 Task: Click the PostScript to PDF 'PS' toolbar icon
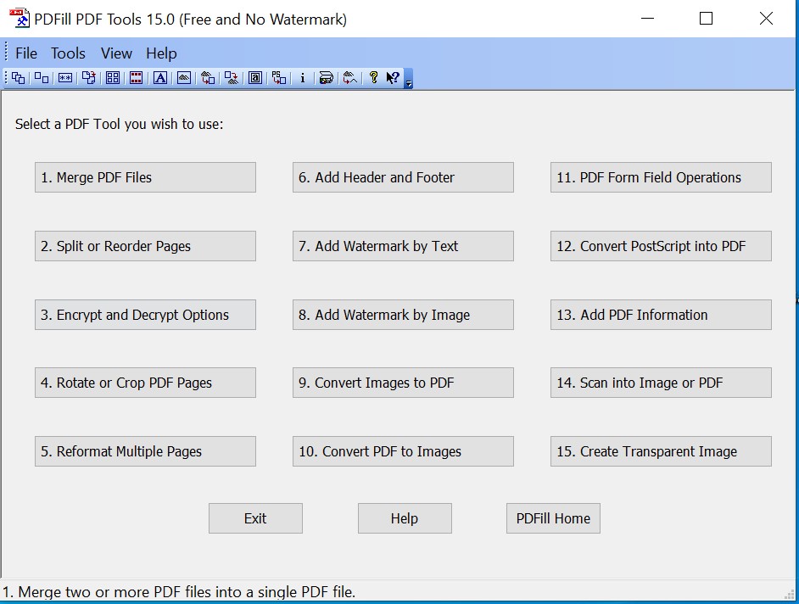click(x=279, y=78)
